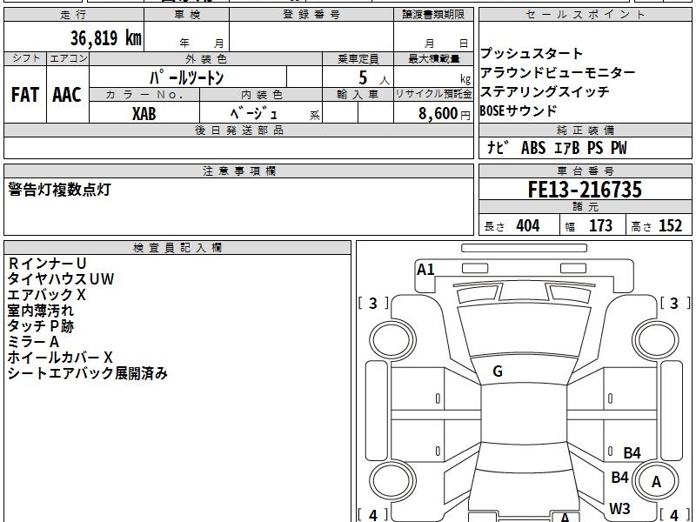Click the 車検 header cell

(187, 15)
